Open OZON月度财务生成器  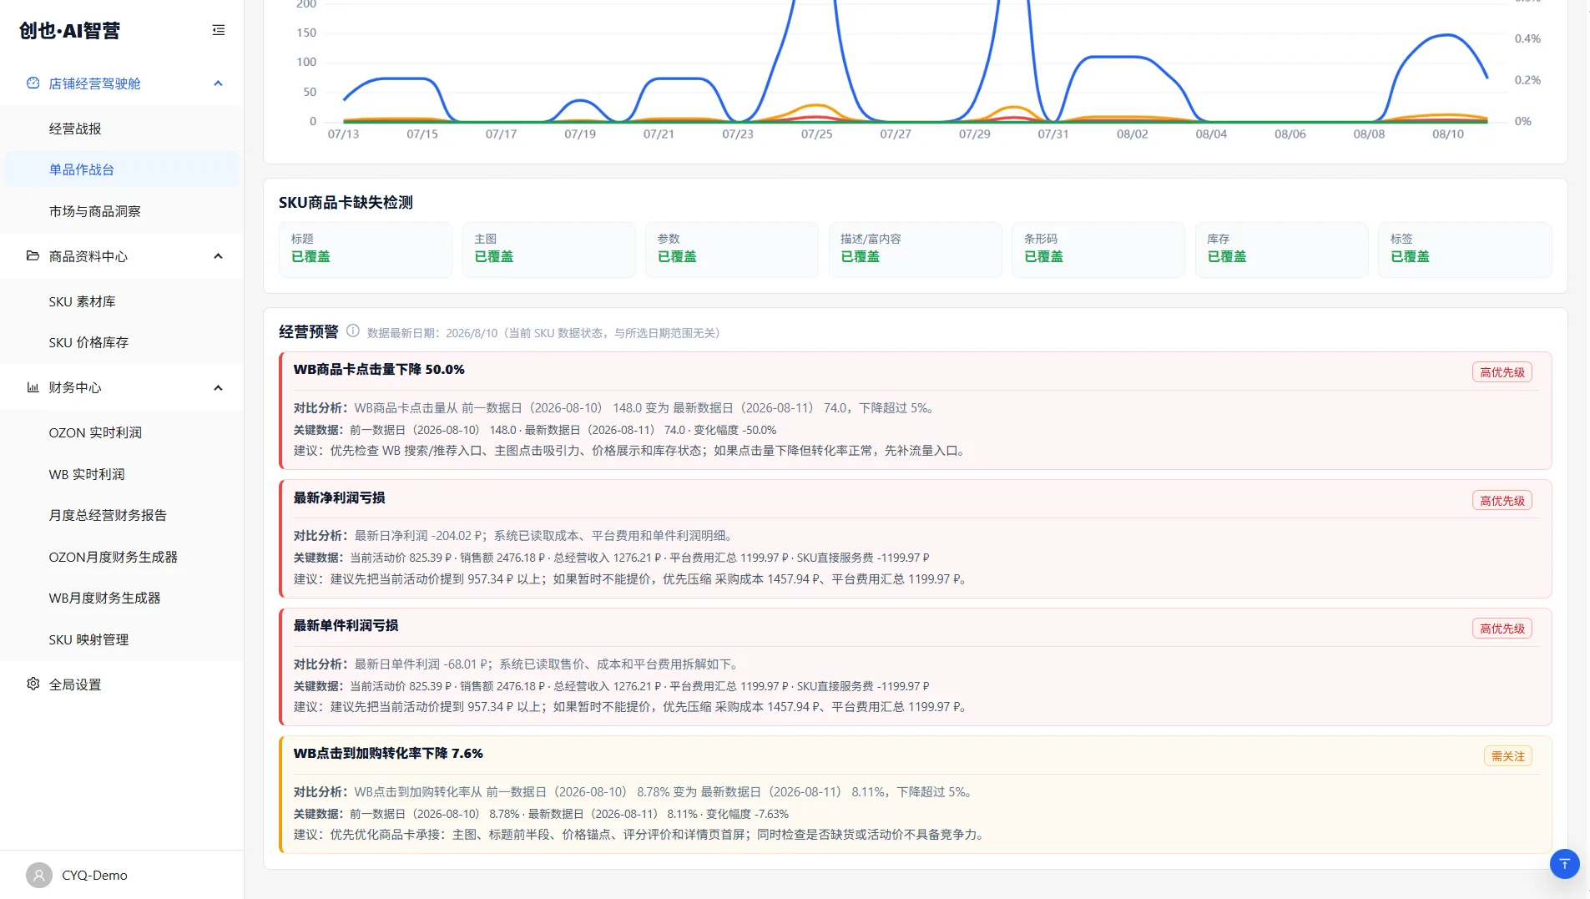(122, 557)
